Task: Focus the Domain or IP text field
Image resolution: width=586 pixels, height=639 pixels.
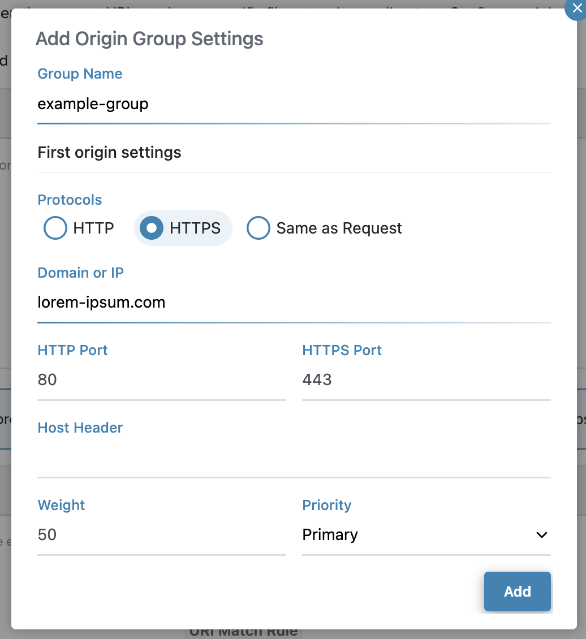Action: 294,303
